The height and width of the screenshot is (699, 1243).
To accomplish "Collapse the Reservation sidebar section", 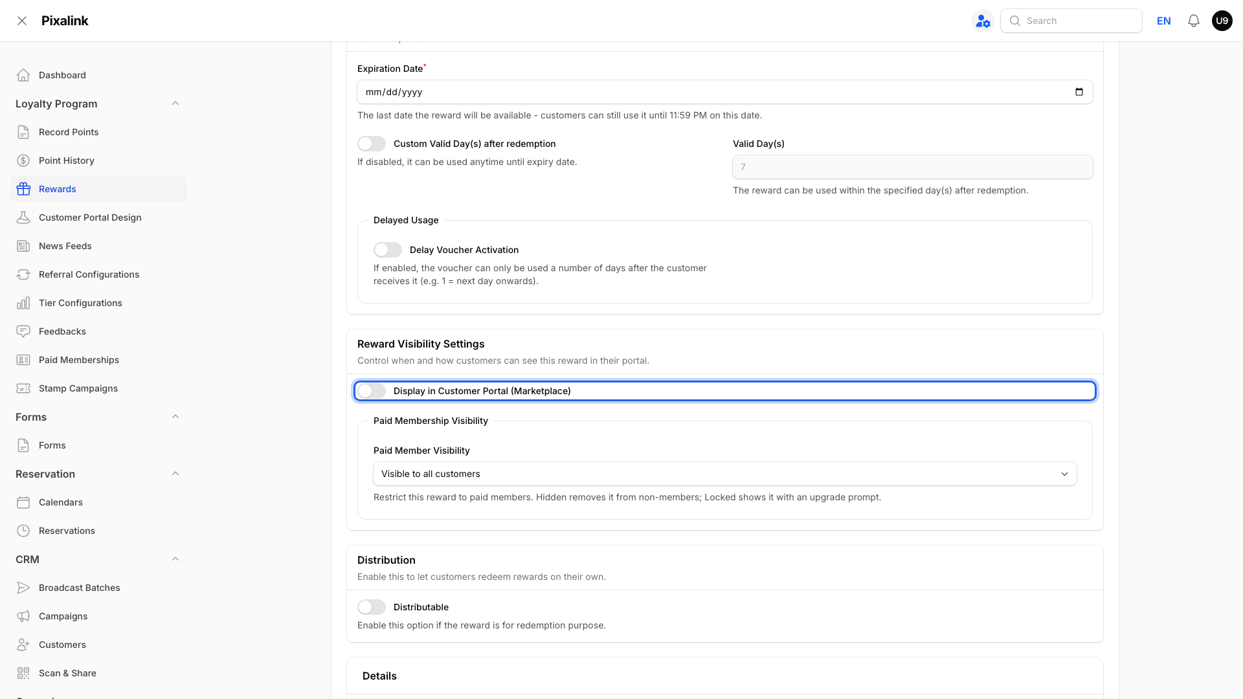I will (x=175, y=474).
